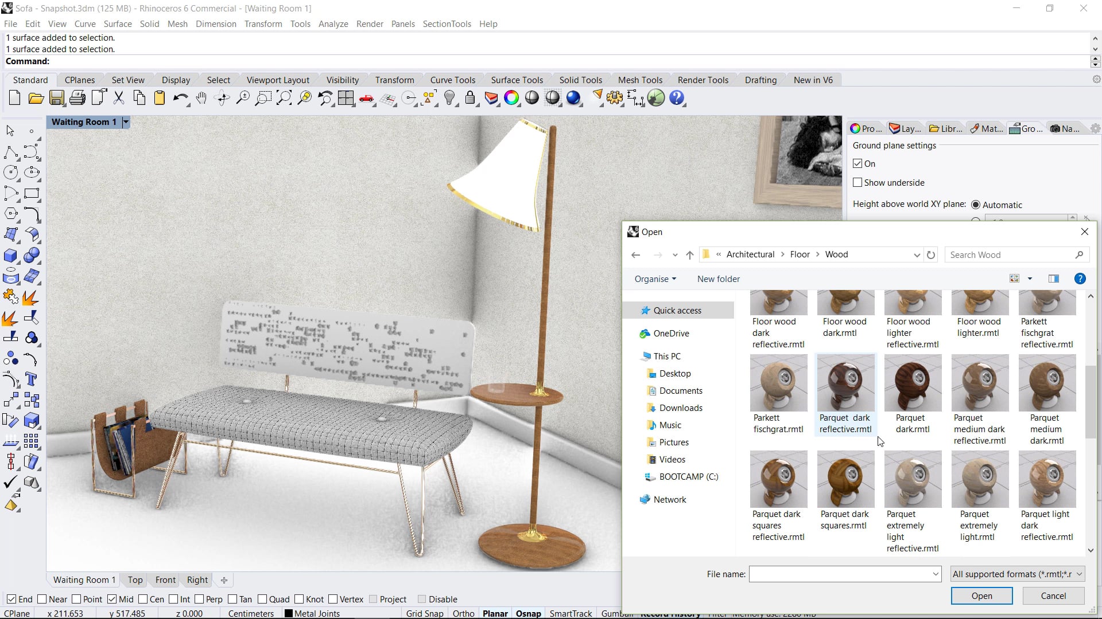The image size is (1102, 619).
Task: Click the four-viewport layout icon
Action: click(346, 98)
